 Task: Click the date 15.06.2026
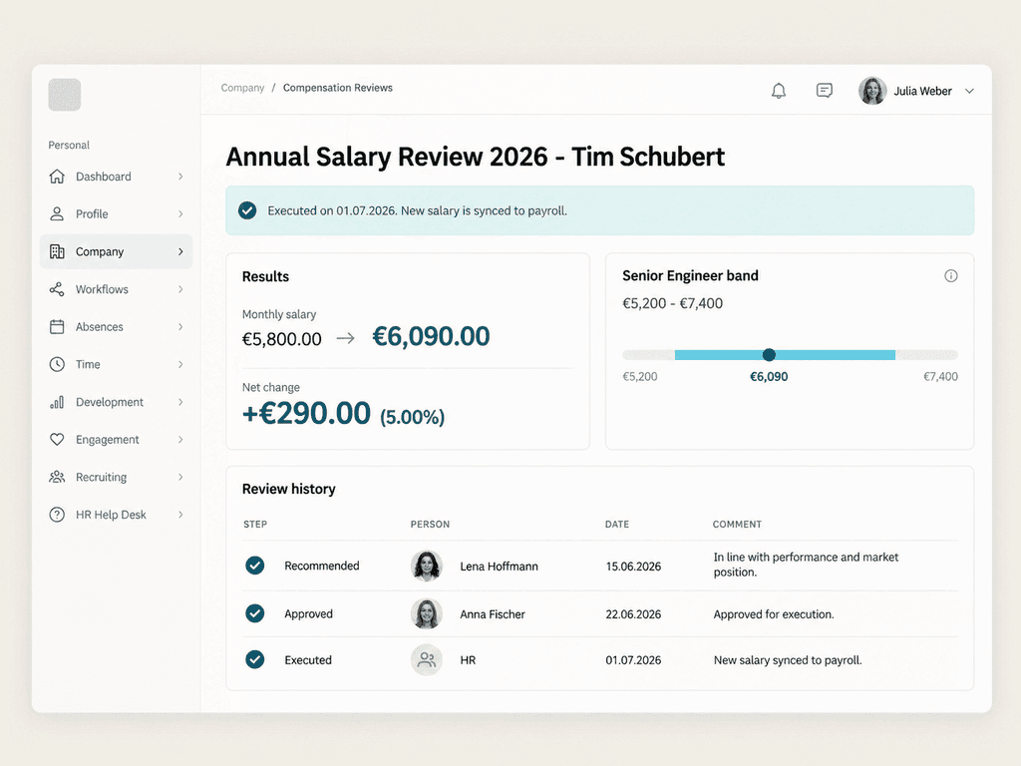coord(633,567)
